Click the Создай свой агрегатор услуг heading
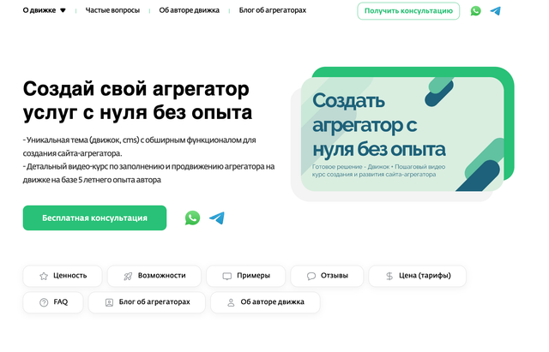549x352 pixels. (137, 100)
